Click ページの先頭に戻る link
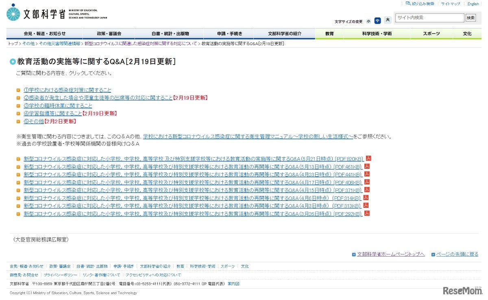Image resolution: width=488 pixels, height=300 pixels. 457,254
